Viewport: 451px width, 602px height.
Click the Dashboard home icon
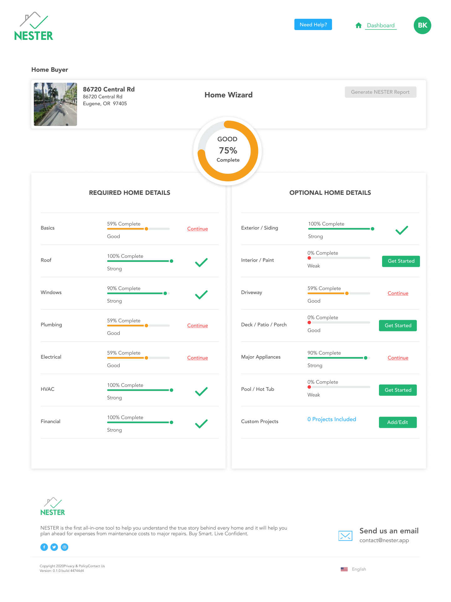point(359,25)
